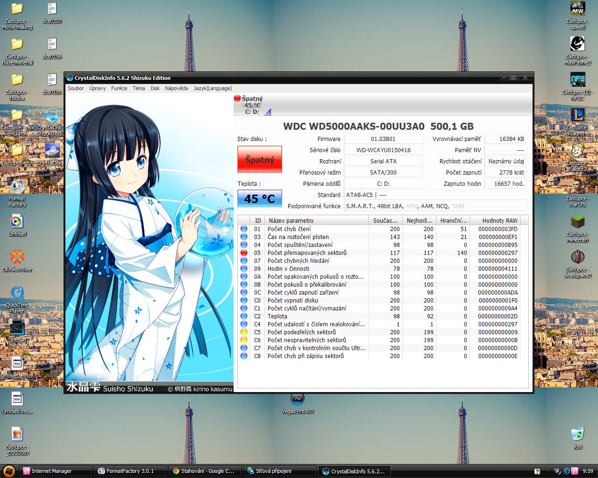Click the Firmware field 01.03B01
Screen dimensions: 598x478
(x=383, y=139)
